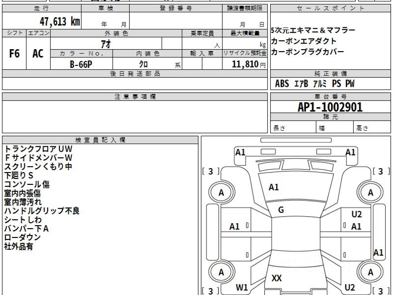
Task: Select the "シフト" label
Action: [14, 33]
